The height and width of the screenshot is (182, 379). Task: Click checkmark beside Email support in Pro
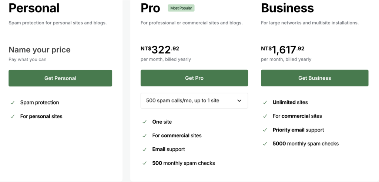coord(145,149)
